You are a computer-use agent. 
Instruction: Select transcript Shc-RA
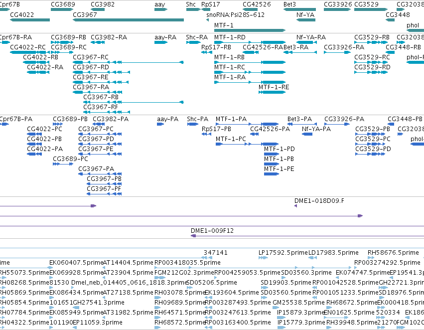(x=197, y=37)
